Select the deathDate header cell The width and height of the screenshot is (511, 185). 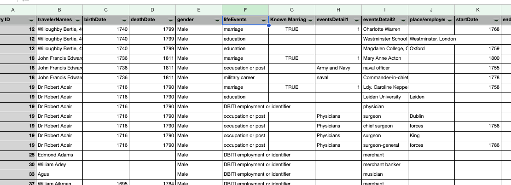pos(152,20)
